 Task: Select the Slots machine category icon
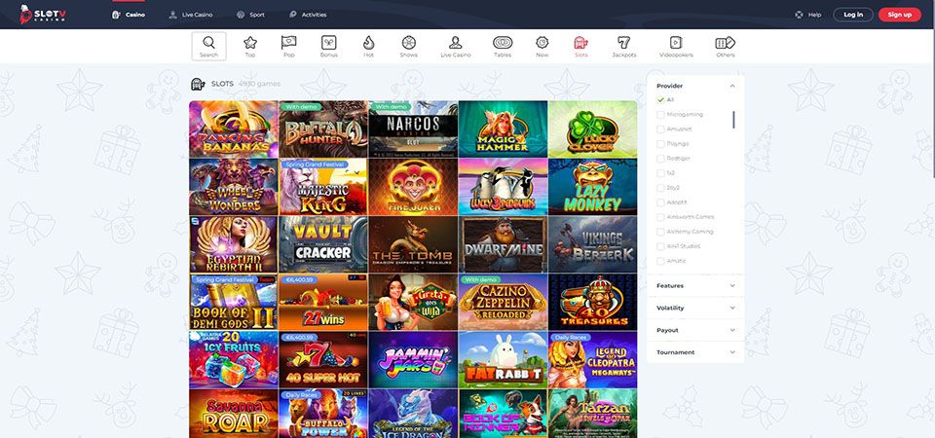(580, 42)
